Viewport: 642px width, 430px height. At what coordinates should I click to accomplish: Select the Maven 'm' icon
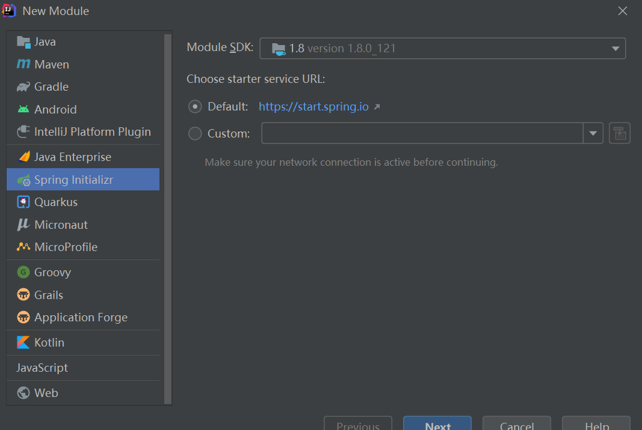click(23, 64)
